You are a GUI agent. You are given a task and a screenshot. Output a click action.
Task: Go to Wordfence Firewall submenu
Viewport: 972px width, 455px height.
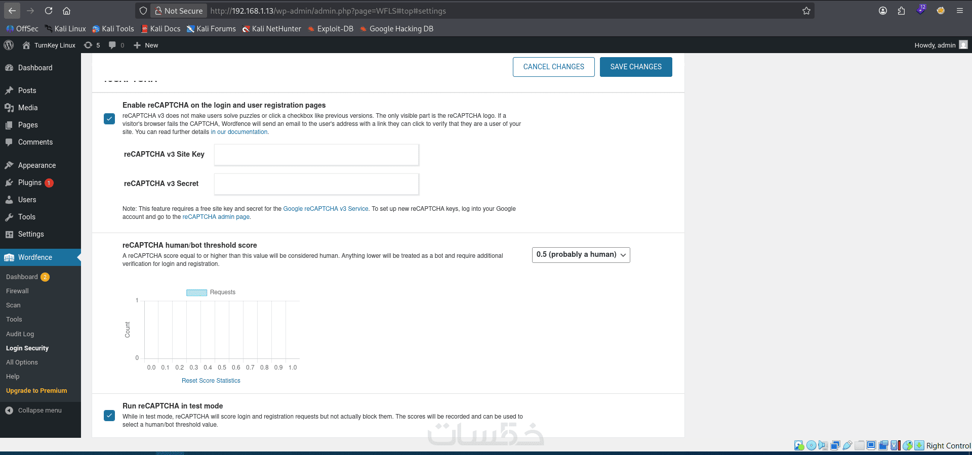pos(17,291)
